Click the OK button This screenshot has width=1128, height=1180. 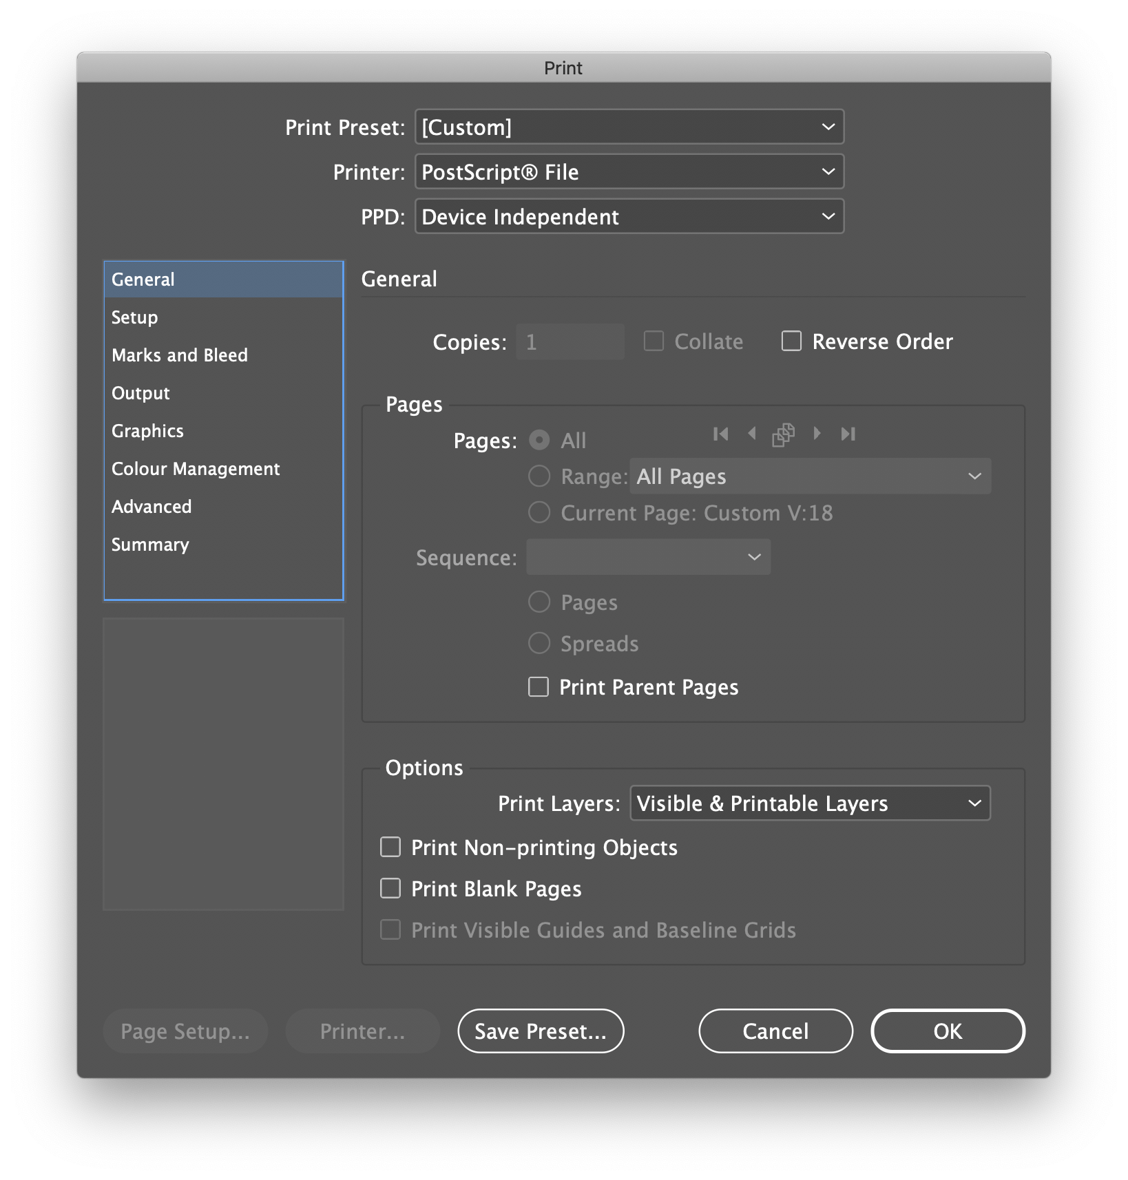tap(948, 1031)
